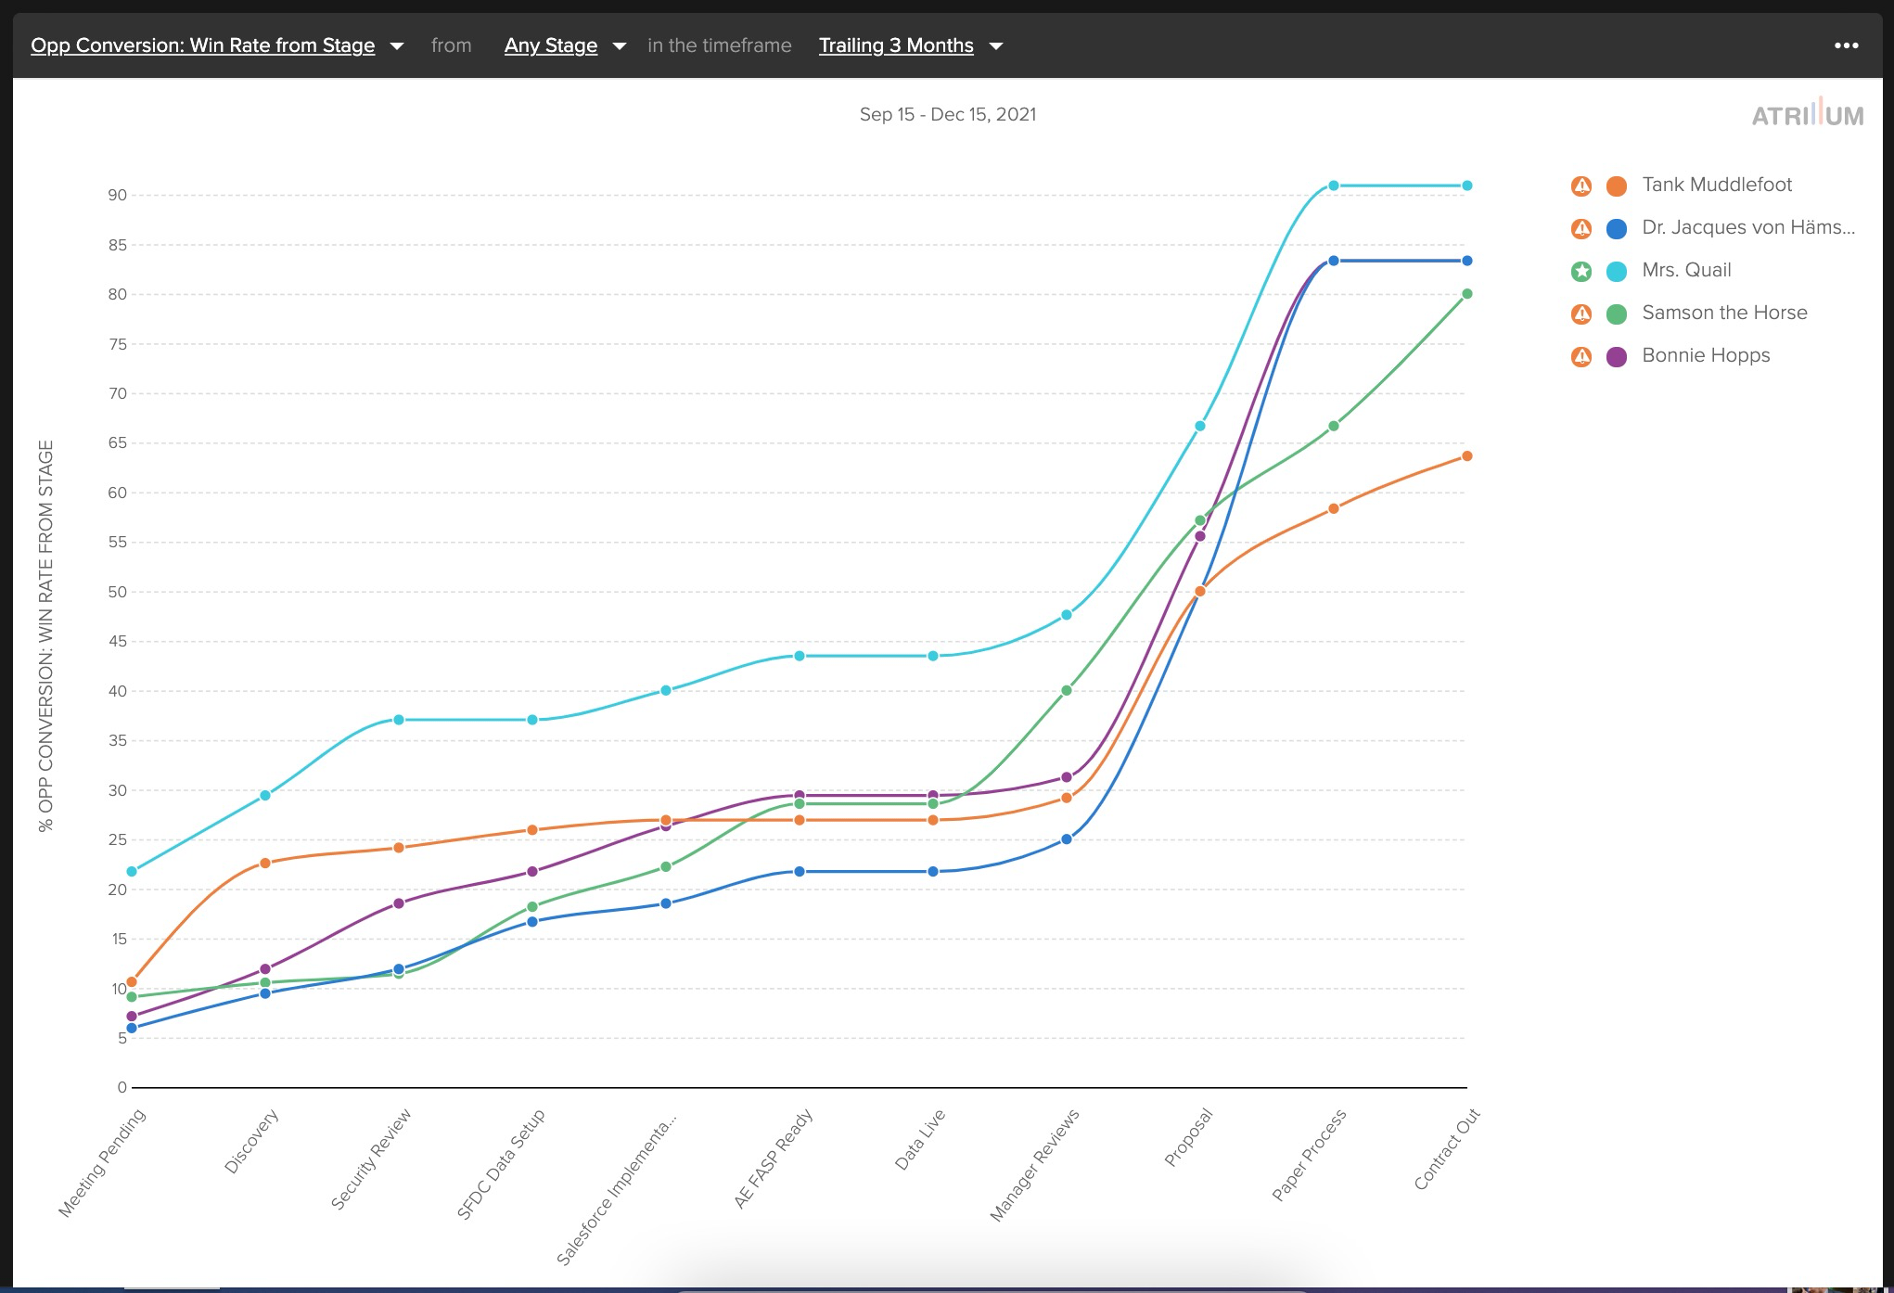The image size is (1894, 1293).
Task: Toggle Mrs. Quail cyan series swatch
Action: click(x=1617, y=271)
